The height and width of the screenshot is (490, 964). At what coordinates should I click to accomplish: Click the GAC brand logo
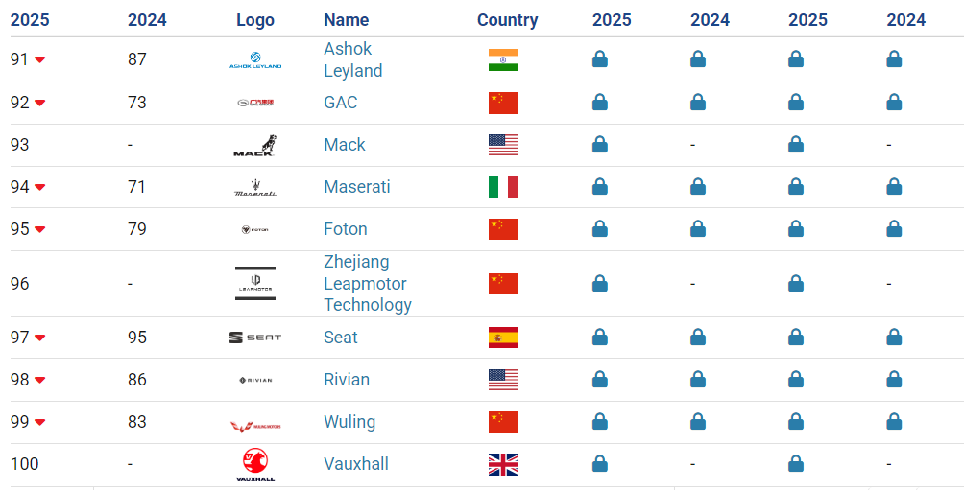click(x=255, y=103)
